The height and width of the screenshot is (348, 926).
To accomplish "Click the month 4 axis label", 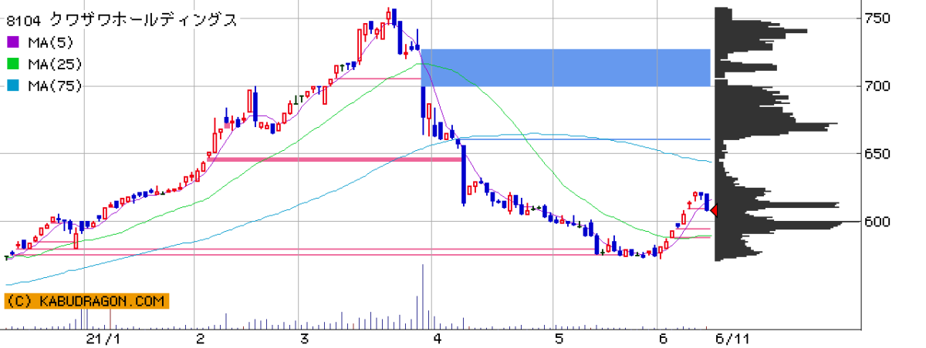I will click(437, 339).
